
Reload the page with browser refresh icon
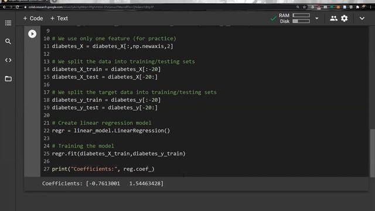18,7
